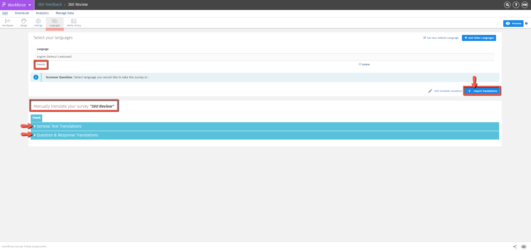Launch the chatbot icon at bottom right

(524, 247)
